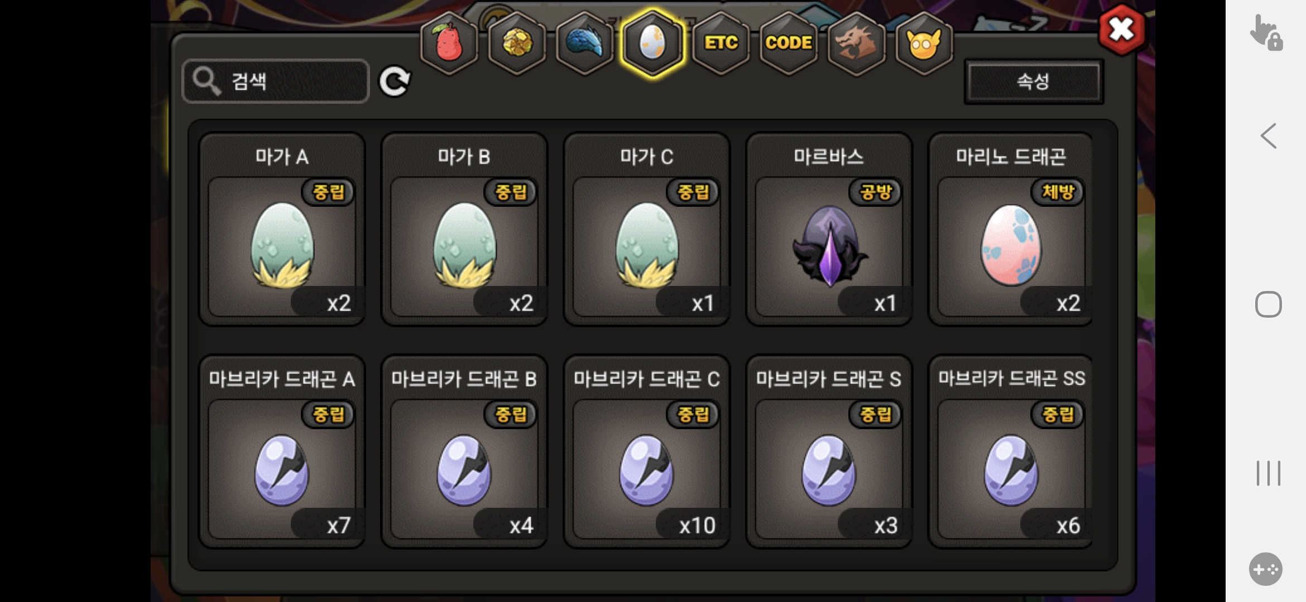Open the 속성 attribute filter
The height and width of the screenshot is (602, 1306).
pos(1034,81)
